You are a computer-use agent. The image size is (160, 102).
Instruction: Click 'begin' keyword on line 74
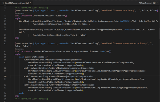click(18, 19)
